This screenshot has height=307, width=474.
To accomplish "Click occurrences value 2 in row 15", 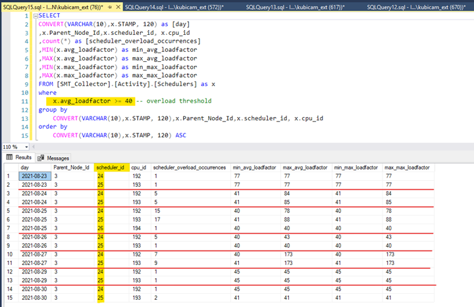I will 191,298.
